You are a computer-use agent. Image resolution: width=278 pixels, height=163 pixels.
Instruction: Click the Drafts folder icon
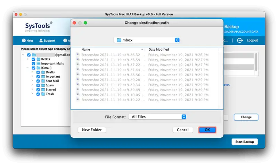tap(43, 72)
